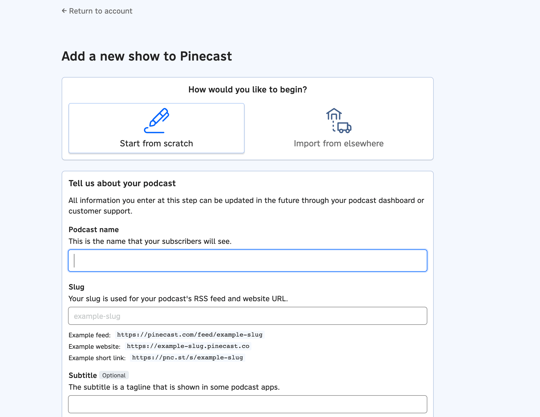Click into the Slug input field

point(247,316)
